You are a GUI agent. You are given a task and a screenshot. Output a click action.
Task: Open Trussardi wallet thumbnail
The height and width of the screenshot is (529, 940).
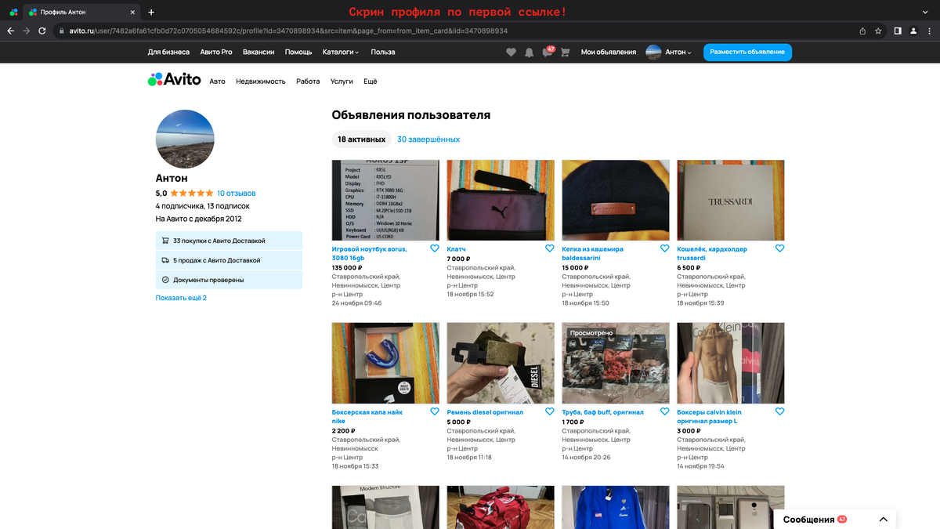731,201
